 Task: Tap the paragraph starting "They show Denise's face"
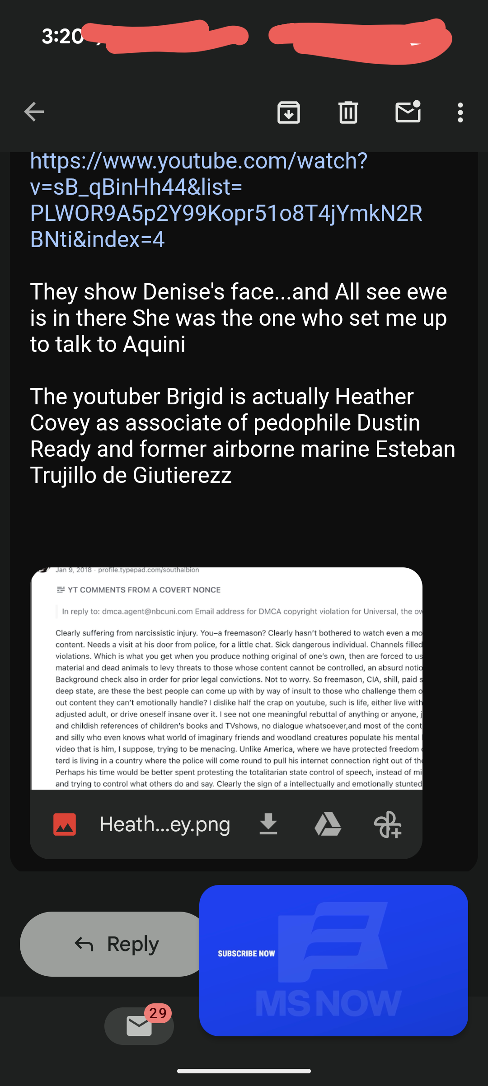[239, 318]
